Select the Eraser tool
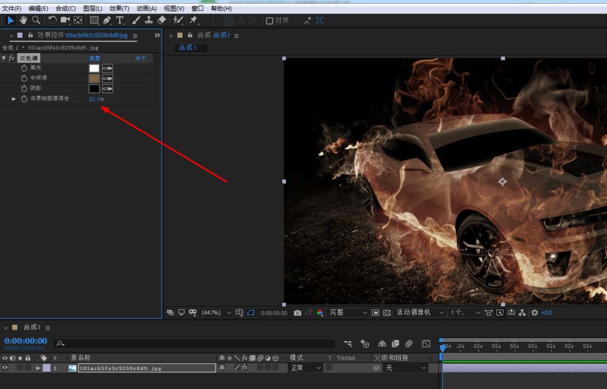Image resolution: width=607 pixels, height=389 pixels. tap(161, 20)
